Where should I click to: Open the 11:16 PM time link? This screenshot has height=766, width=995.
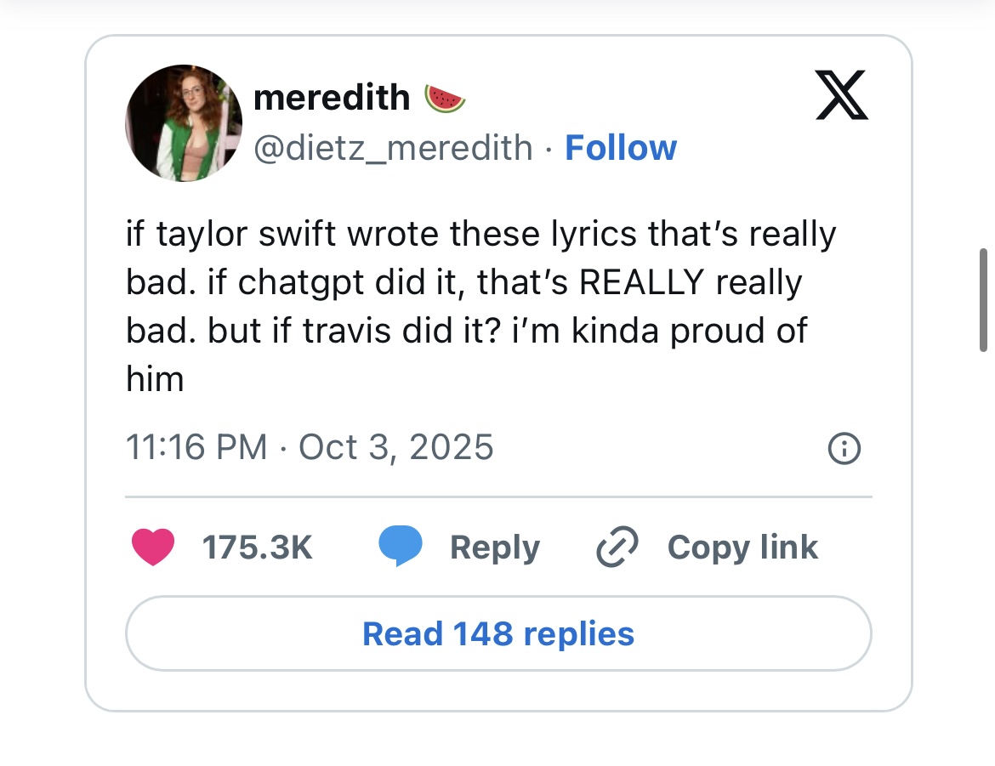pyautogui.click(x=196, y=446)
